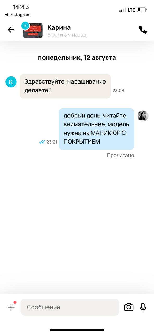The height and width of the screenshot is (334, 154).
Task: Tap the "В сети 3 ч назад" status
Action: point(67,35)
